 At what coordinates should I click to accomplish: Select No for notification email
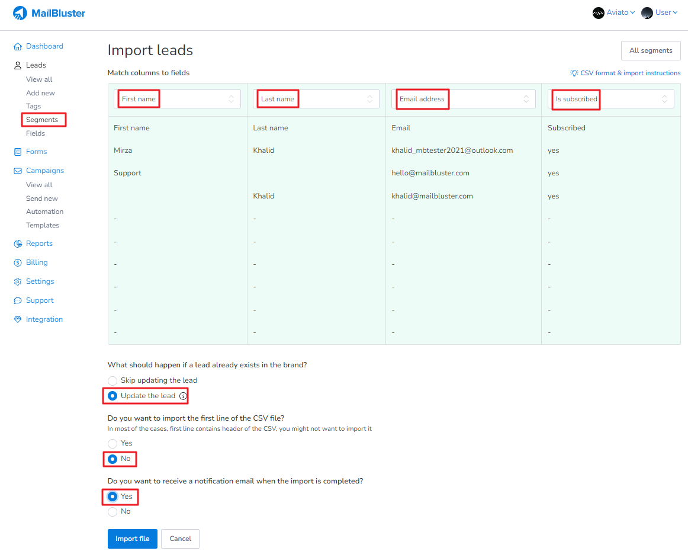112,511
